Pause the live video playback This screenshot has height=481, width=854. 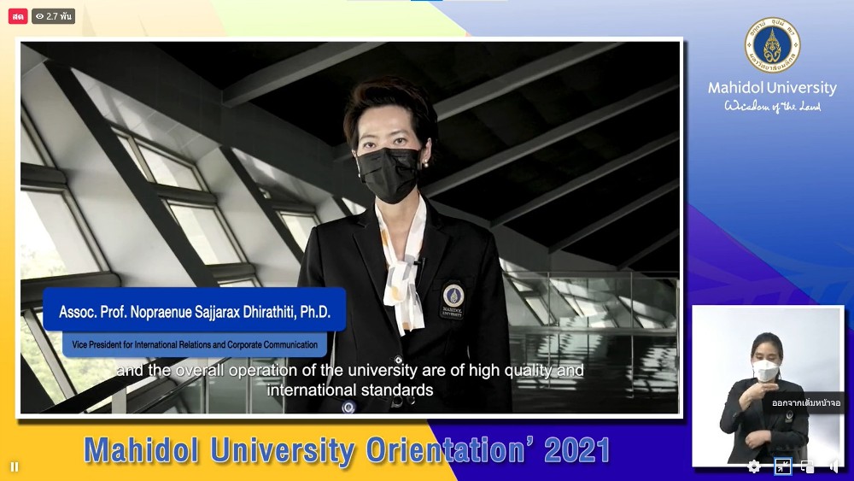(x=15, y=466)
